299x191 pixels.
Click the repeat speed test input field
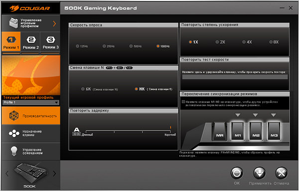coord(235,77)
